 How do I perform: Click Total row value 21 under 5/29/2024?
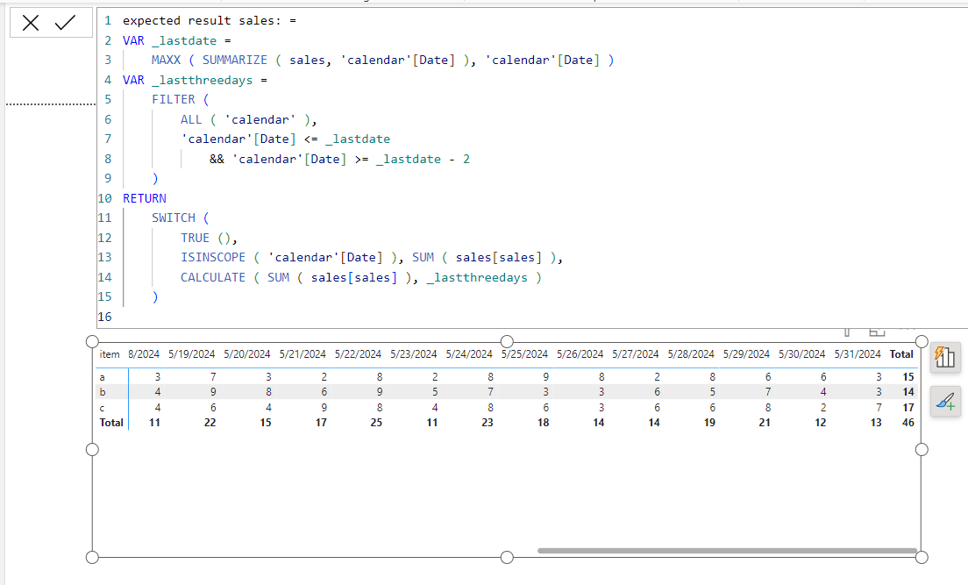765,423
